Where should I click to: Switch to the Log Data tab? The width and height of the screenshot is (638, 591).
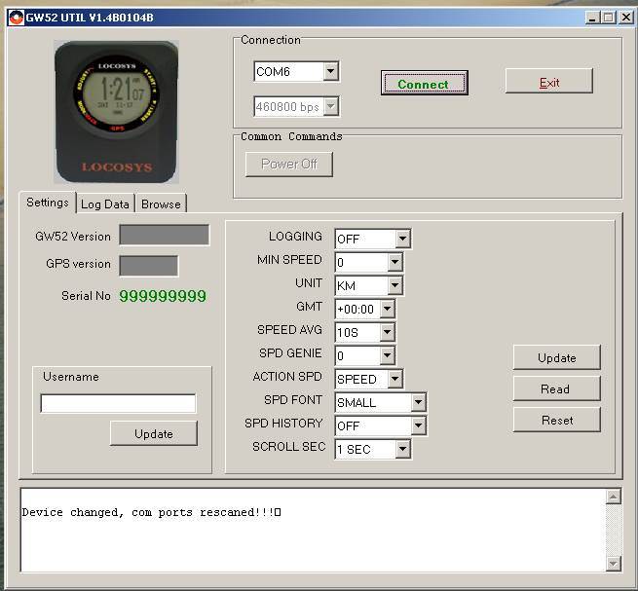point(104,204)
